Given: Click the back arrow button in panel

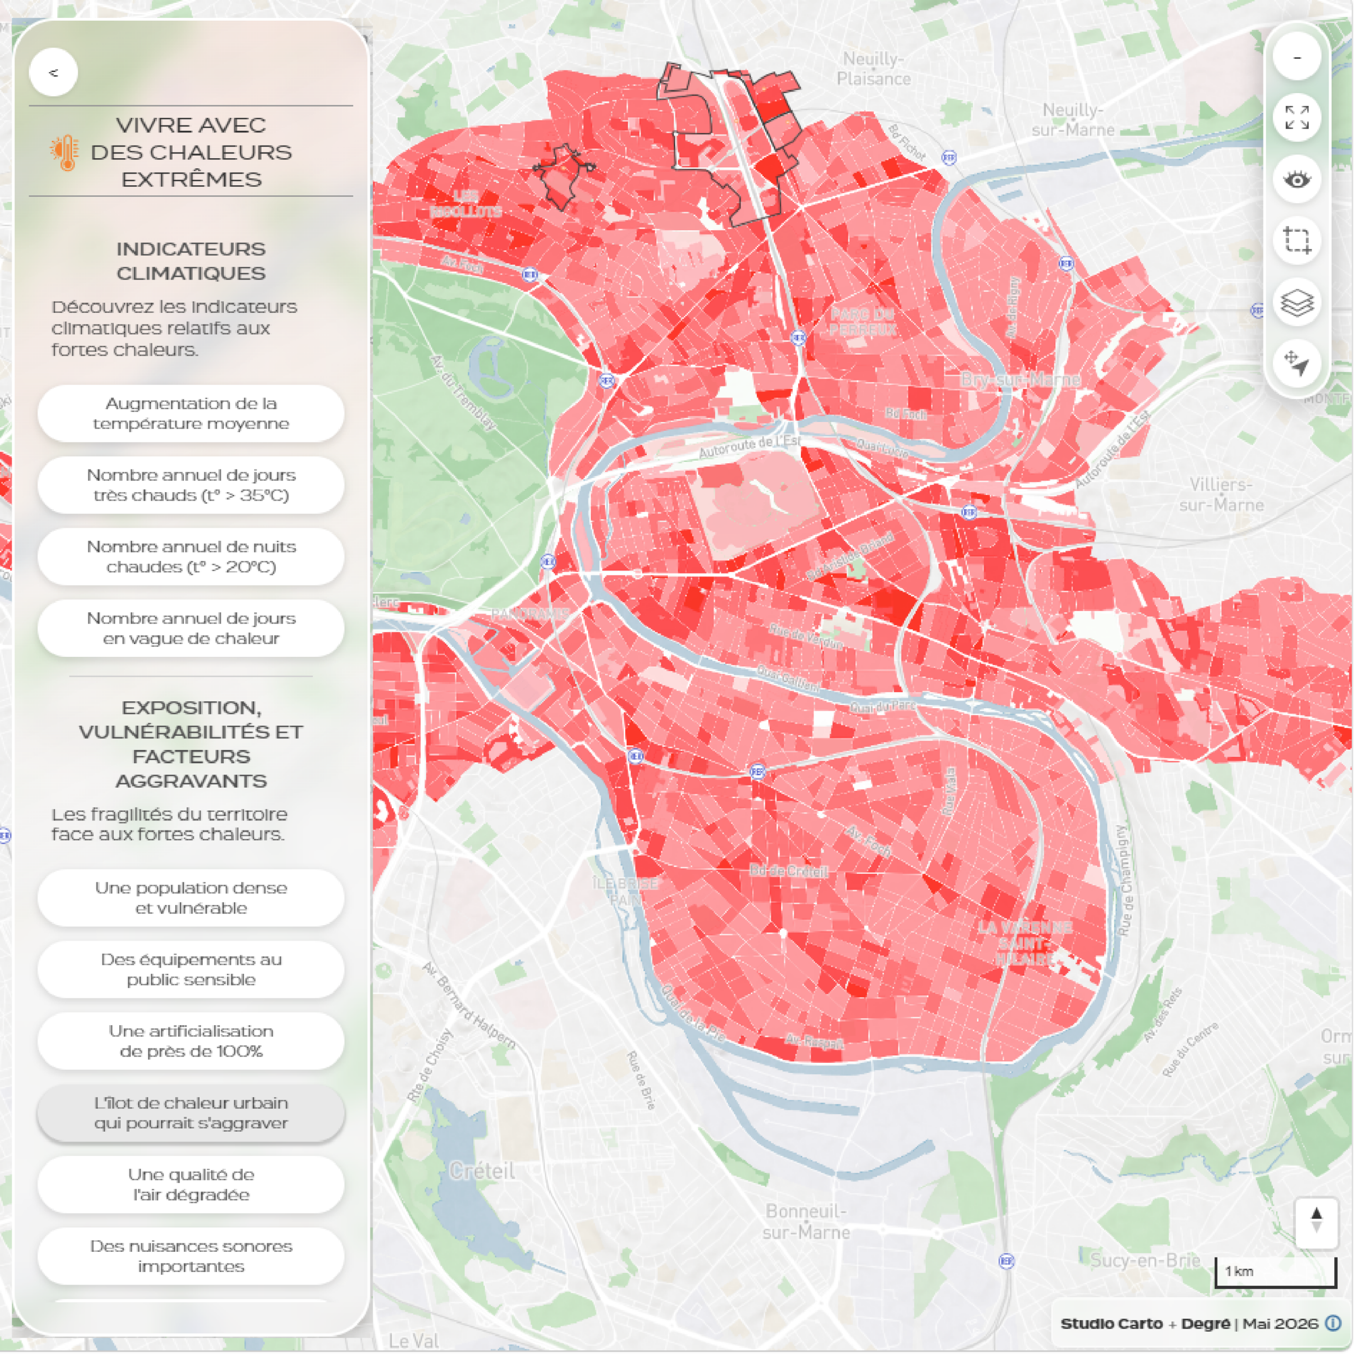Looking at the screenshot, I should point(53,72).
